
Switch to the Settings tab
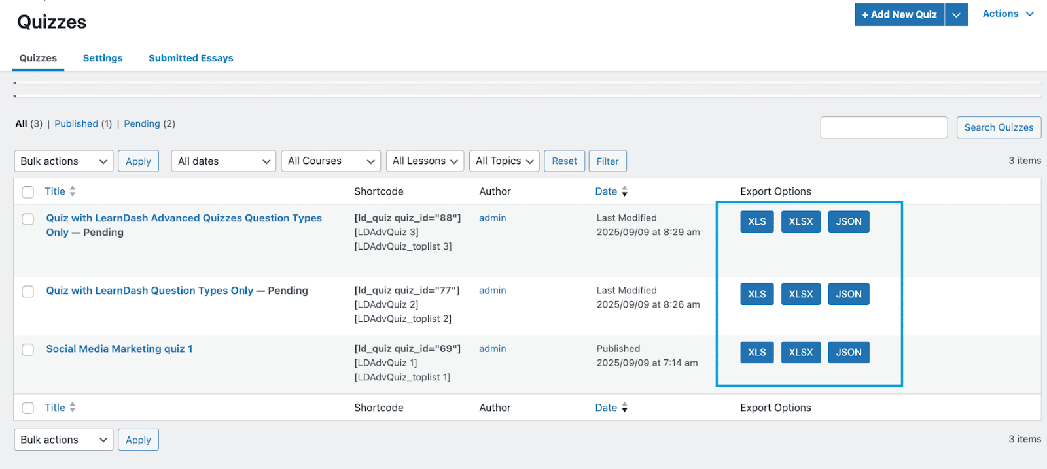tap(103, 58)
